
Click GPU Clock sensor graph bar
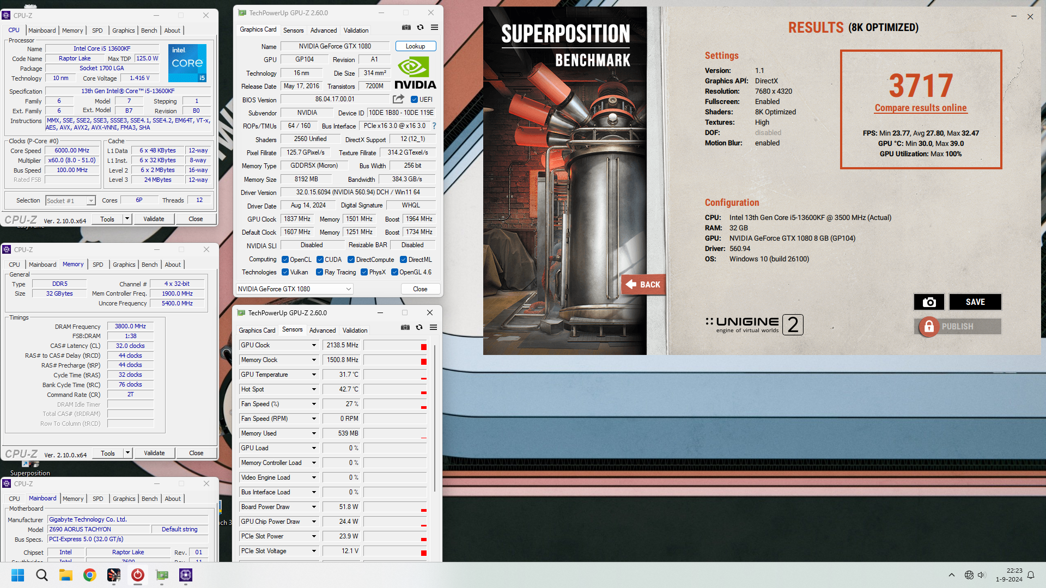pos(395,345)
